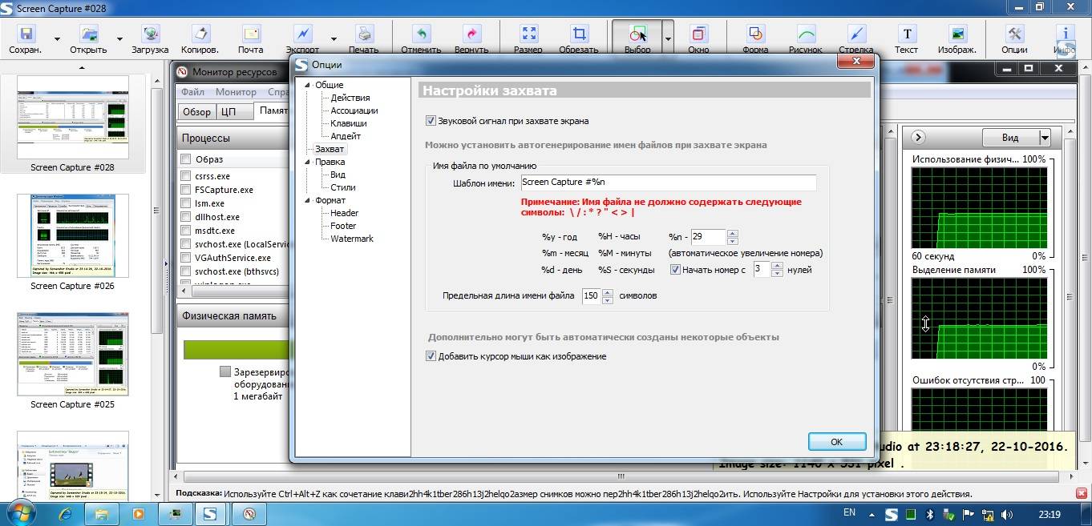Click the Обрезать (Crop) toolbar icon
Image resolution: width=1092 pixels, height=526 pixels.
578,34
